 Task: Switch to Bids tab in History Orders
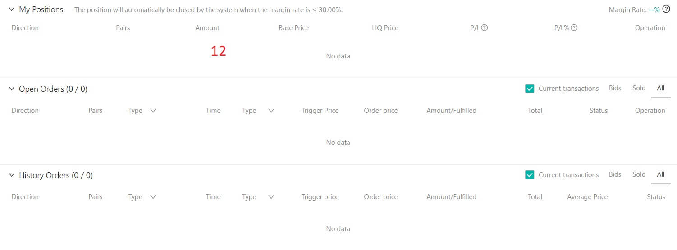tap(615, 174)
